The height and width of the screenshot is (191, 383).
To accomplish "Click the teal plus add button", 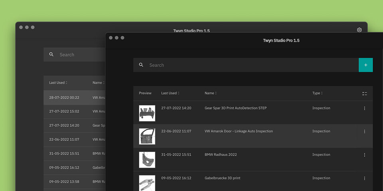I will click(x=366, y=65).
